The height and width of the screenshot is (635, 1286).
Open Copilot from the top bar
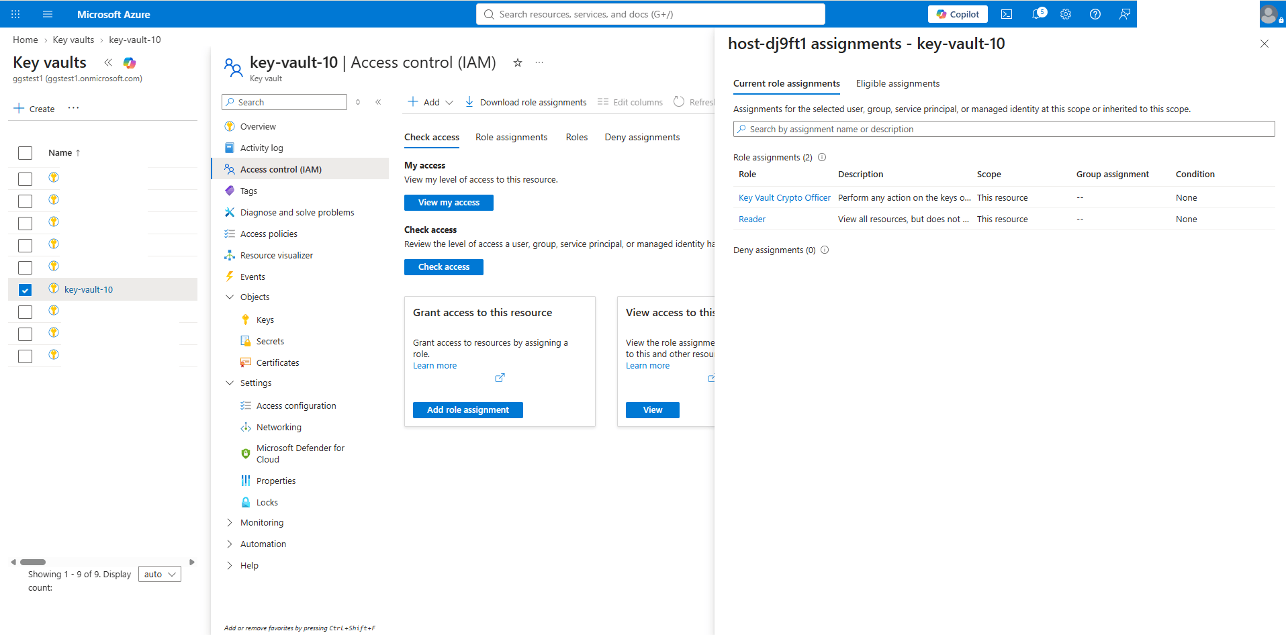point(958,14)
